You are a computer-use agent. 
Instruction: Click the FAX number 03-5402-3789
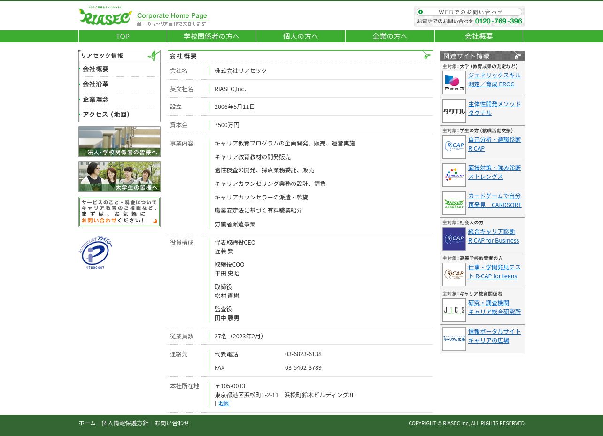[303, 368]
